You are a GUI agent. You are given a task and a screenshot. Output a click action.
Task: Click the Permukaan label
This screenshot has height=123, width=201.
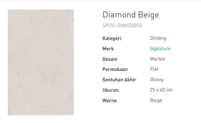(x=115, y=69)
